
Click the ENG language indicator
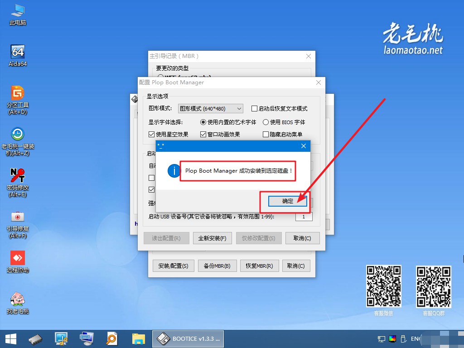pos(415,339)
